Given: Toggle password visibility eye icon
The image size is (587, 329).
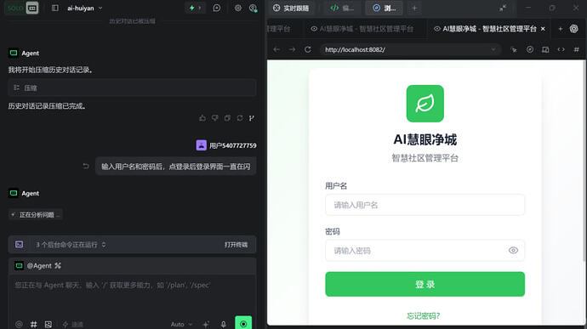Looking at the screenshot, I should pyautogui.click(x=513, y=251).
